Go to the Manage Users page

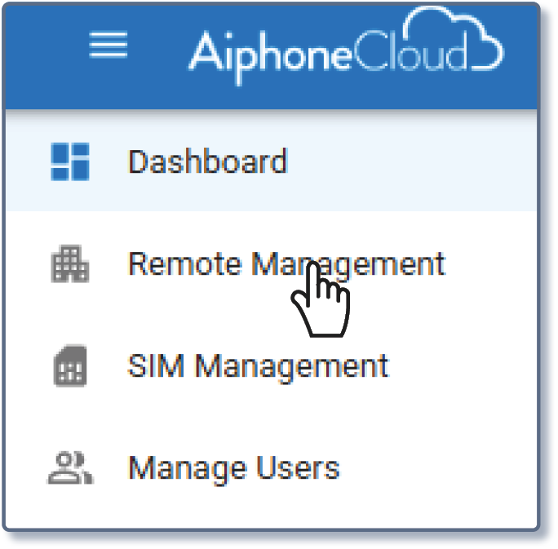tap(233, 468)
